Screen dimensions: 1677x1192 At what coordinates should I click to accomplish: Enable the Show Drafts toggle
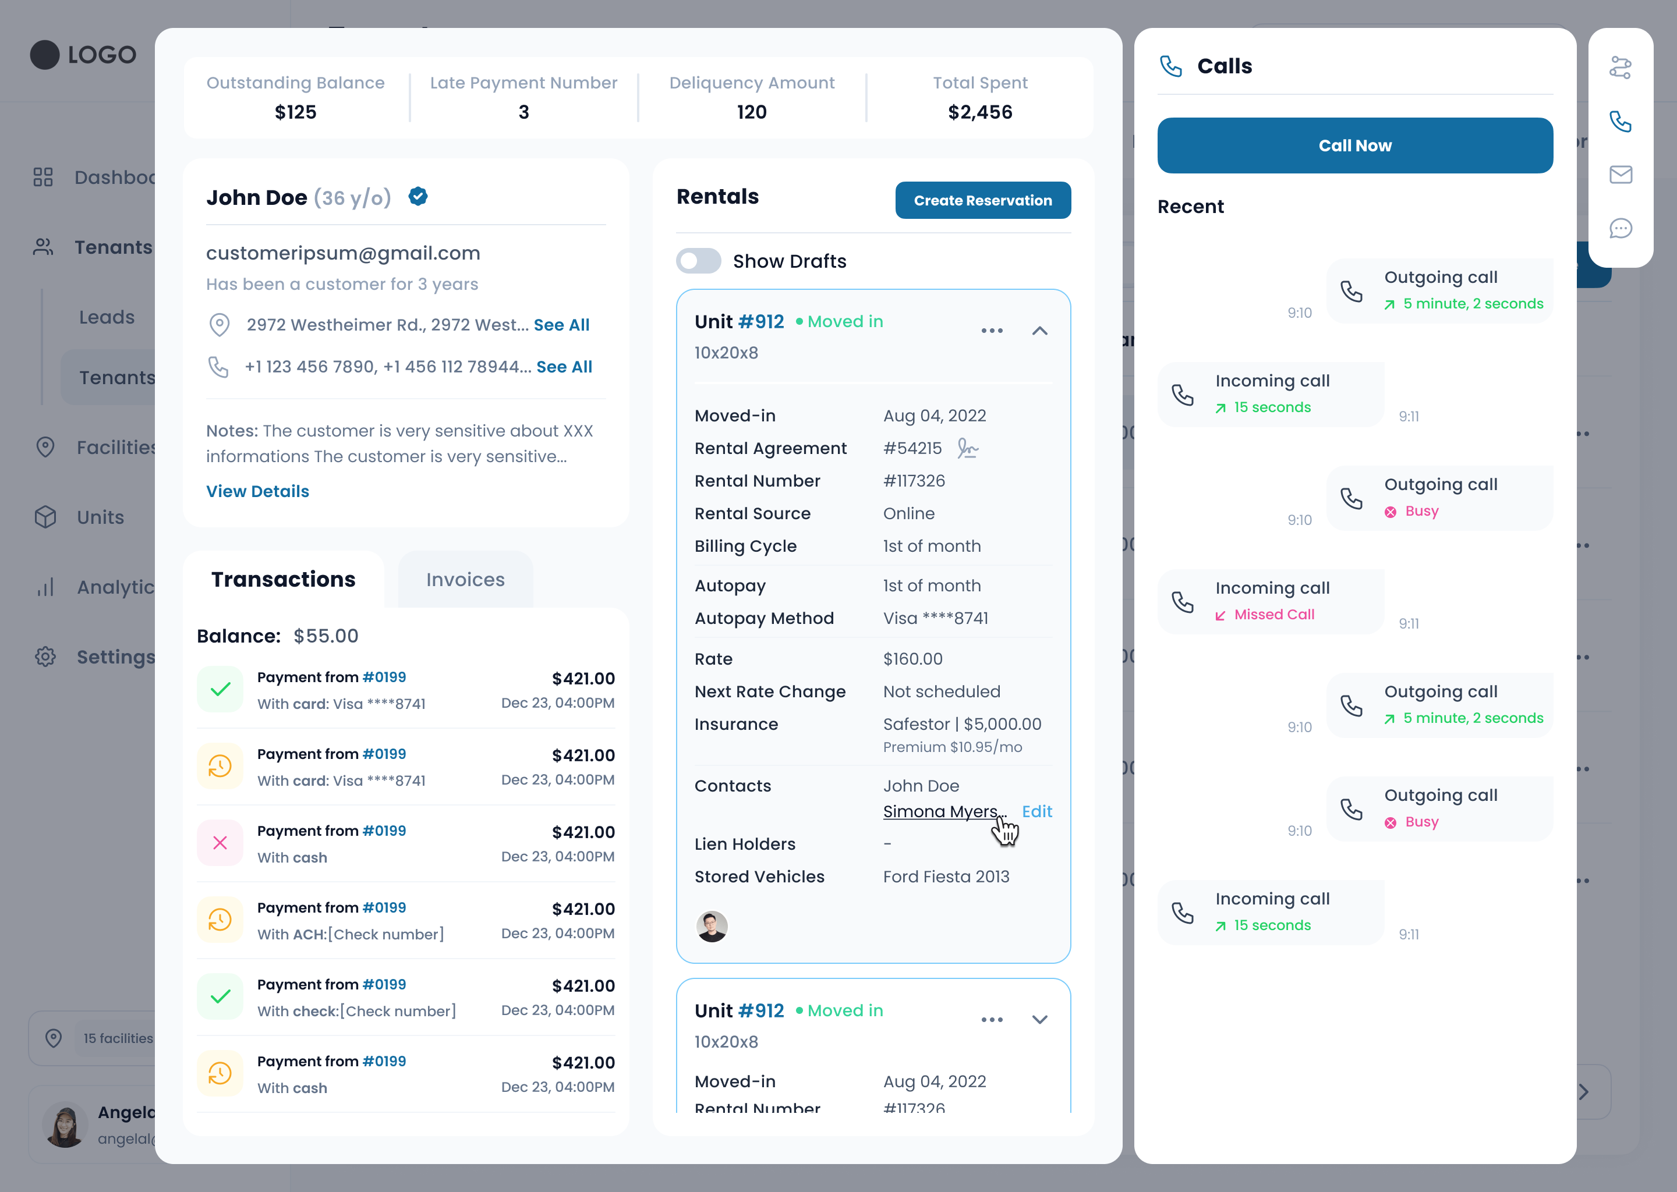click(698, 261)
